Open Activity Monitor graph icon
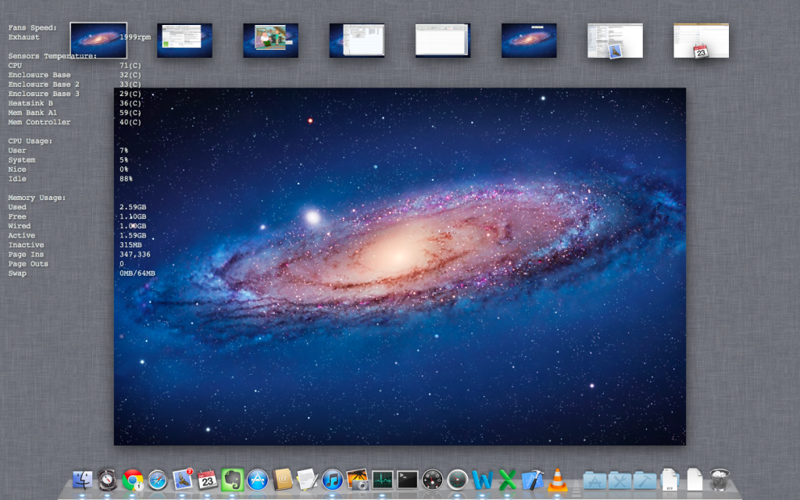This screenshot has height=500, width=800. pos(382,480)
